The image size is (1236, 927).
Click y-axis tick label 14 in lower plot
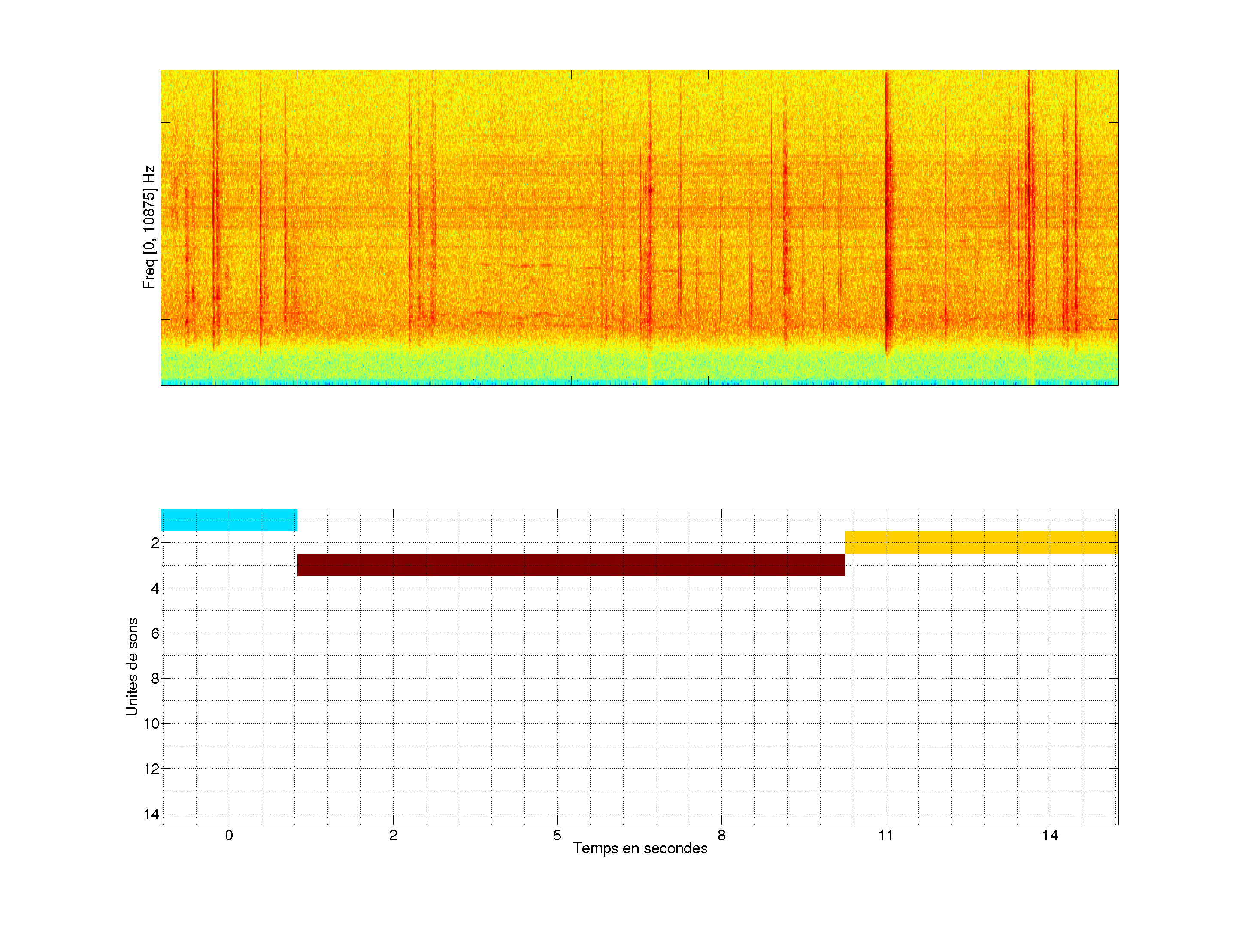coord(151,814)
